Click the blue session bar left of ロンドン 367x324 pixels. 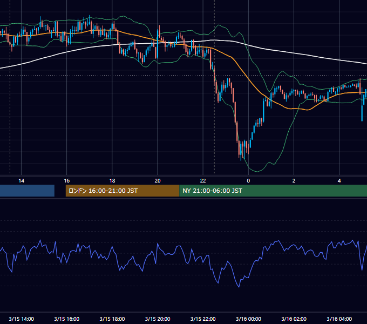click(x=27, y=191)
